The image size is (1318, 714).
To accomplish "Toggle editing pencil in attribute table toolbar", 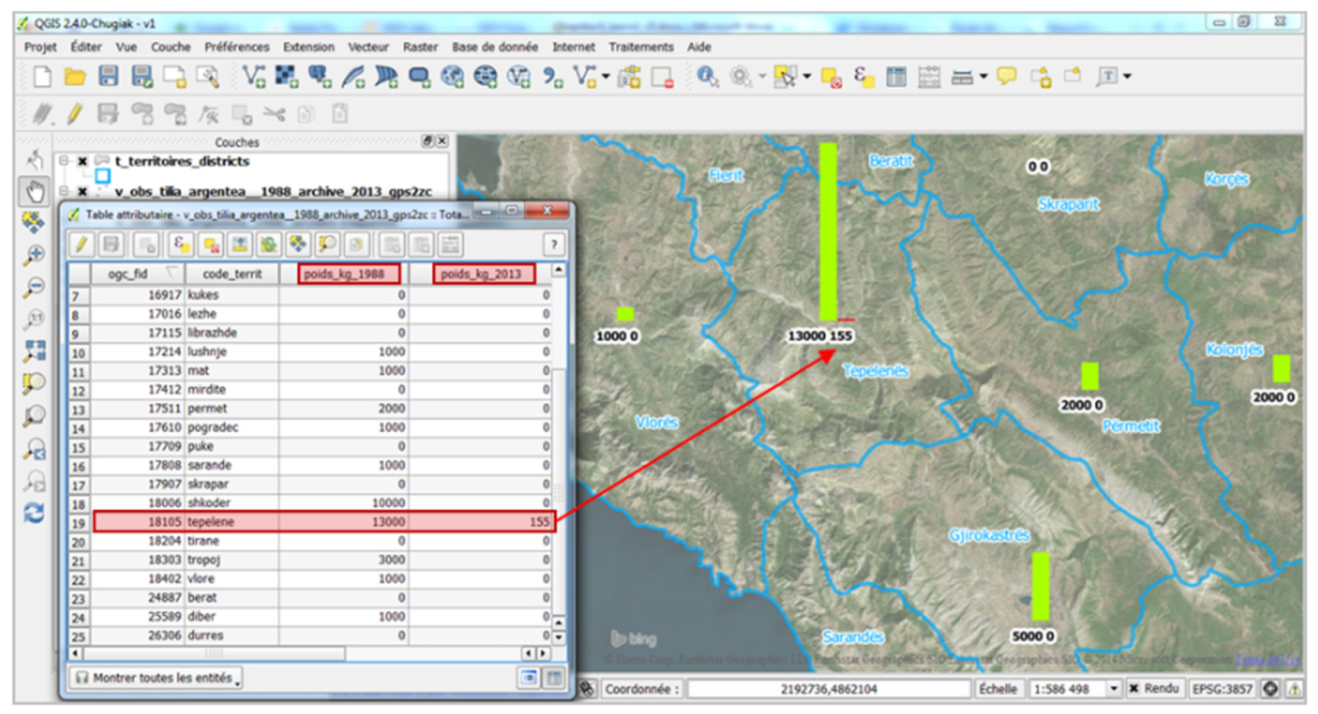I will tap(81, 244).
